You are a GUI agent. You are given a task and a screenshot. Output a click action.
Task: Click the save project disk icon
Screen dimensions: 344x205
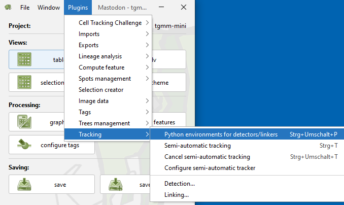click(24, 184)
